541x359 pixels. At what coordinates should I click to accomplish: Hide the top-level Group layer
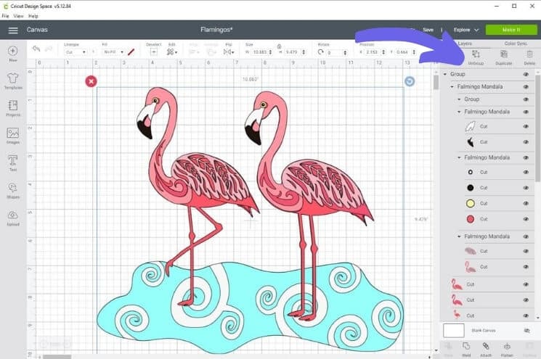coord(526,74)
